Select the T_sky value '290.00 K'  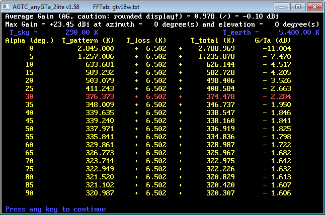point(82,32)
